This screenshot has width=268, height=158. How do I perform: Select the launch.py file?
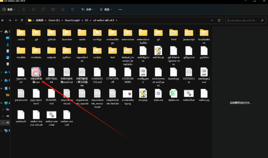click(174, 72)
